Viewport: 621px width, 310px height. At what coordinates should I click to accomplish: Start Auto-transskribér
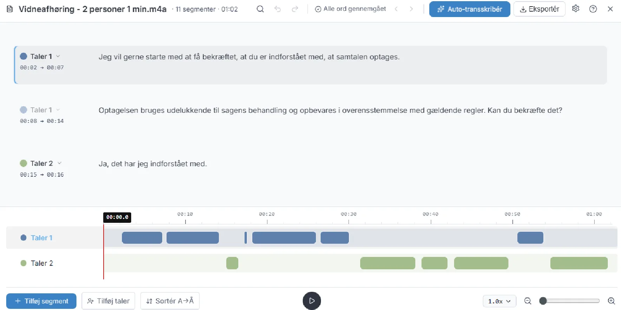[470, 9]
